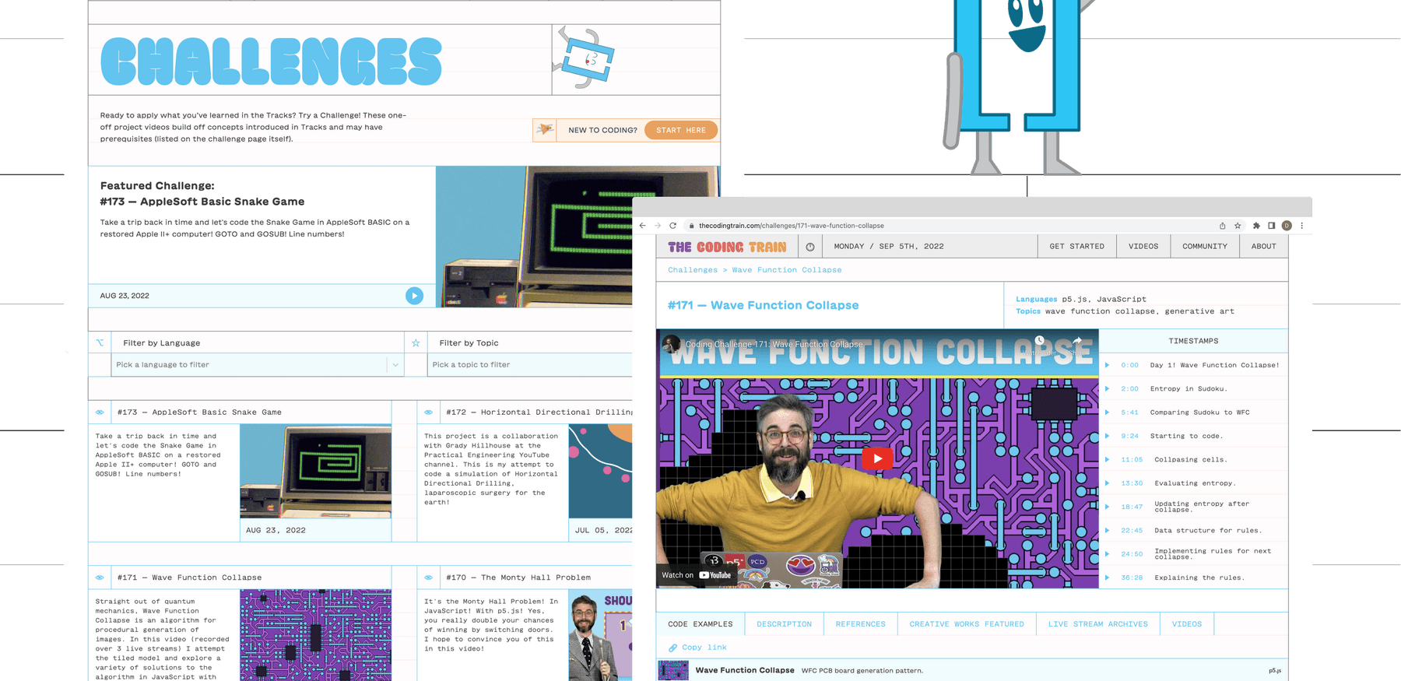Image resolution: width=1401 pixels, height=681 pixels.
Task: Open the #171 purple circuit board card thumbnail
Action: (x=315, y=635)
